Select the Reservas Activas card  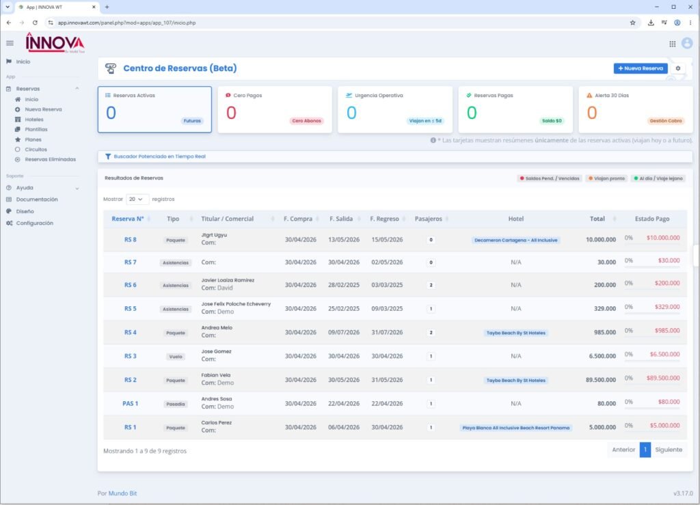tap(154, 109)
